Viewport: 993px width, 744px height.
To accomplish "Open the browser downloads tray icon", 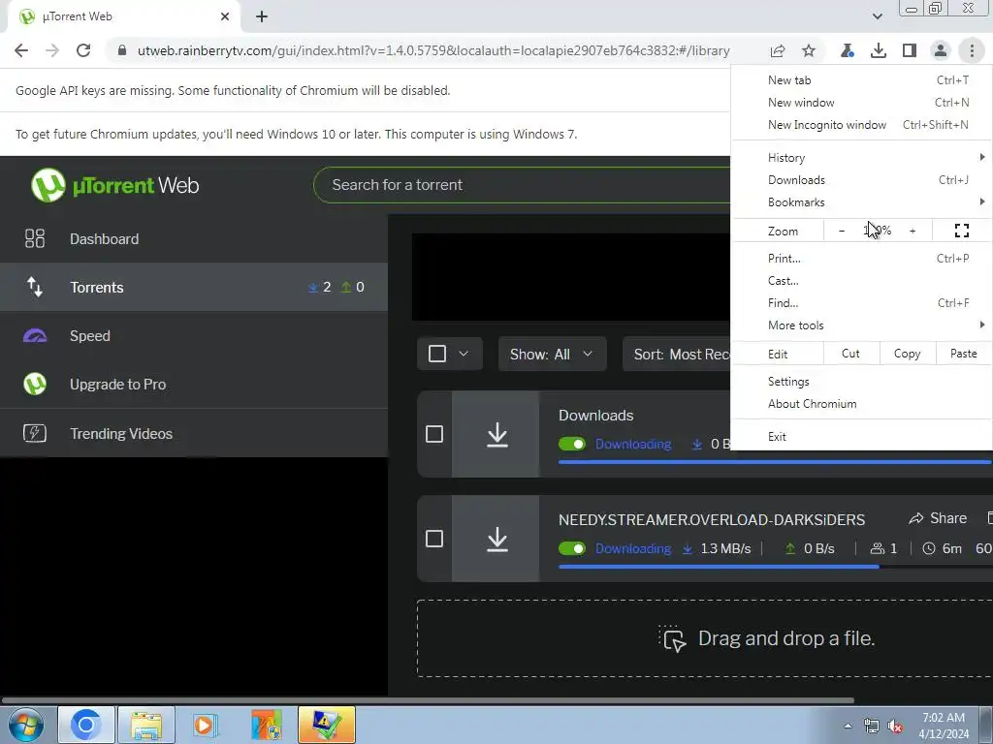I will [x=879, y=50].
